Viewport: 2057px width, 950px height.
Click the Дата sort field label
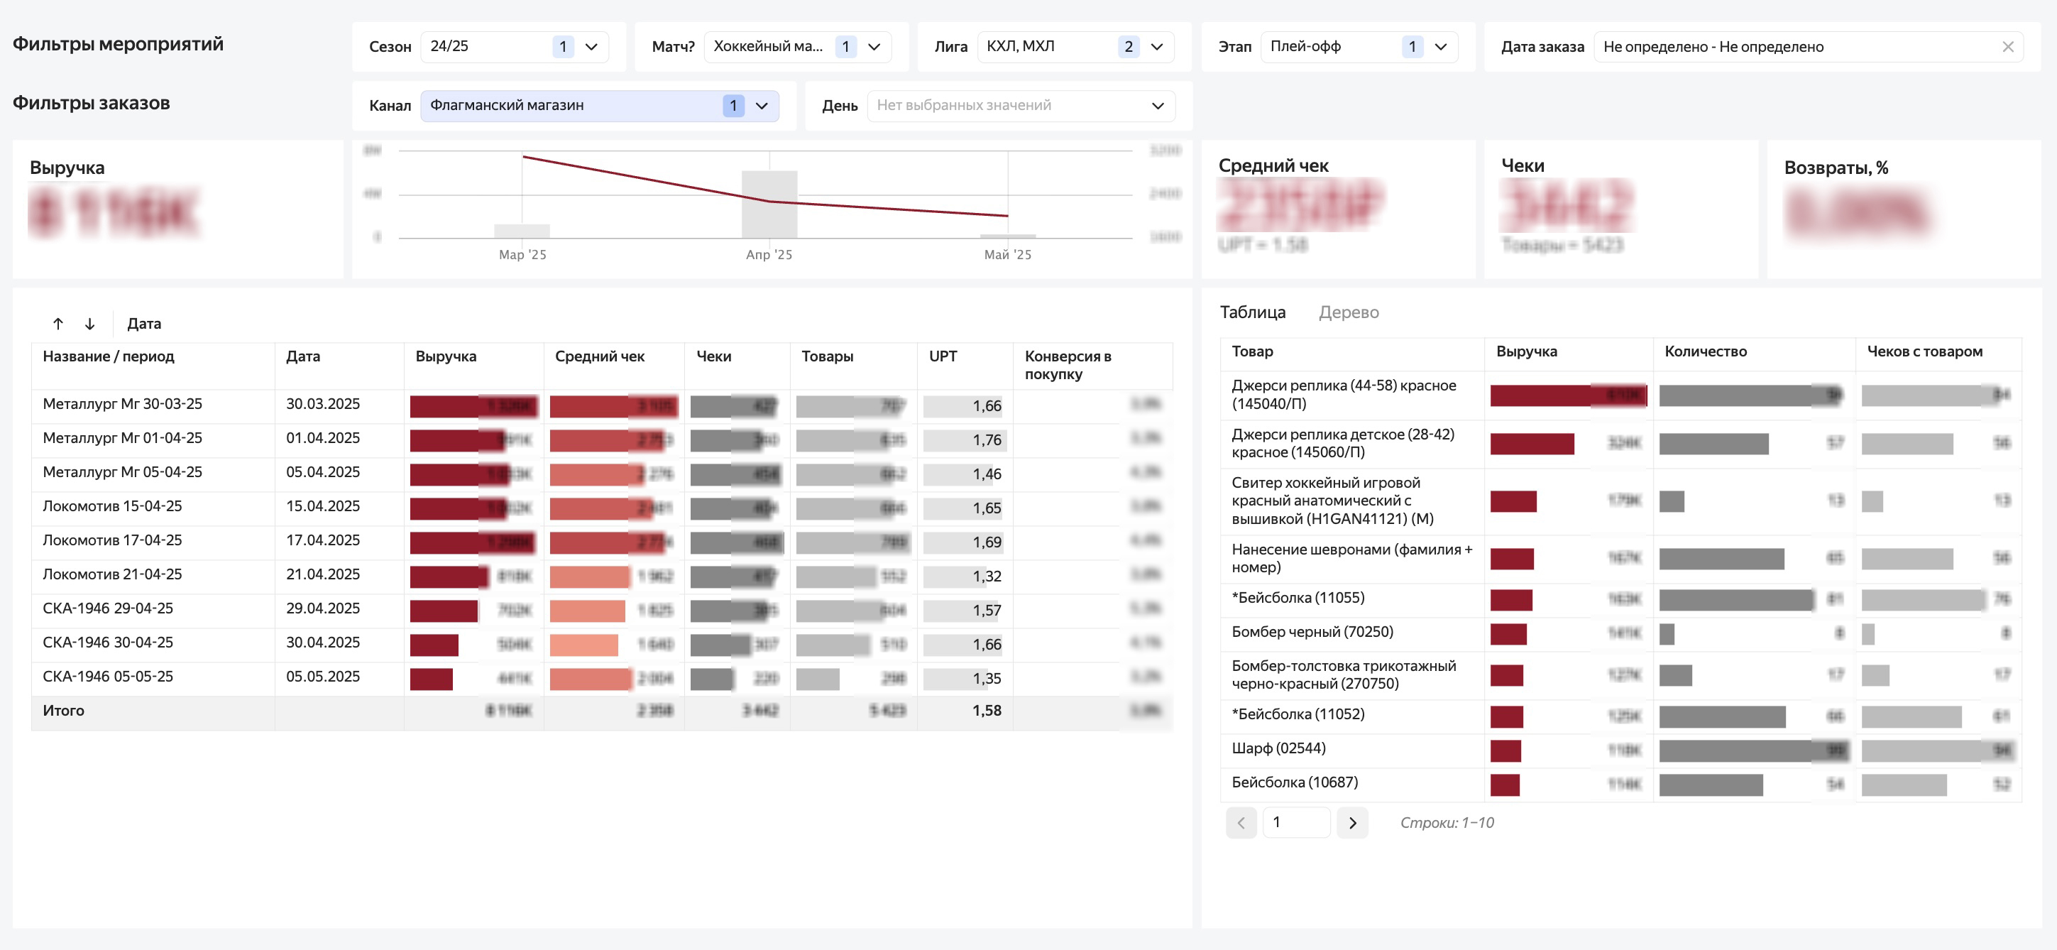point(143,324)
